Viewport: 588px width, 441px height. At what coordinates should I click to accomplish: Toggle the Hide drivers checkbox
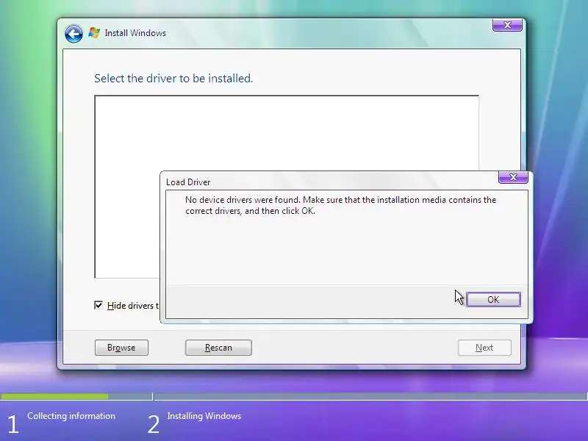pos(98,305)
